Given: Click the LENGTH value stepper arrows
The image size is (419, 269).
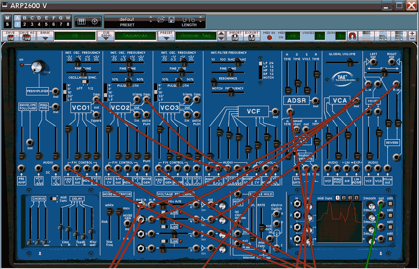Looking at the screenshot, I should (200, 19).
